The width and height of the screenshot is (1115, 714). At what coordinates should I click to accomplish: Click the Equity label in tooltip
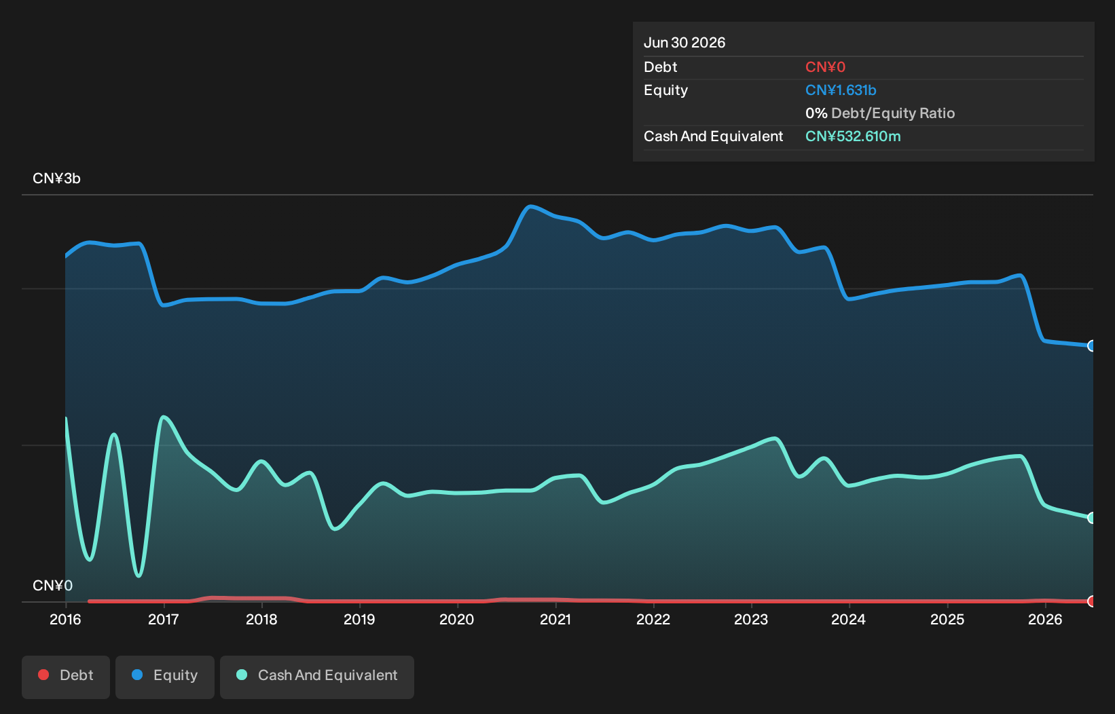point(666,90)
